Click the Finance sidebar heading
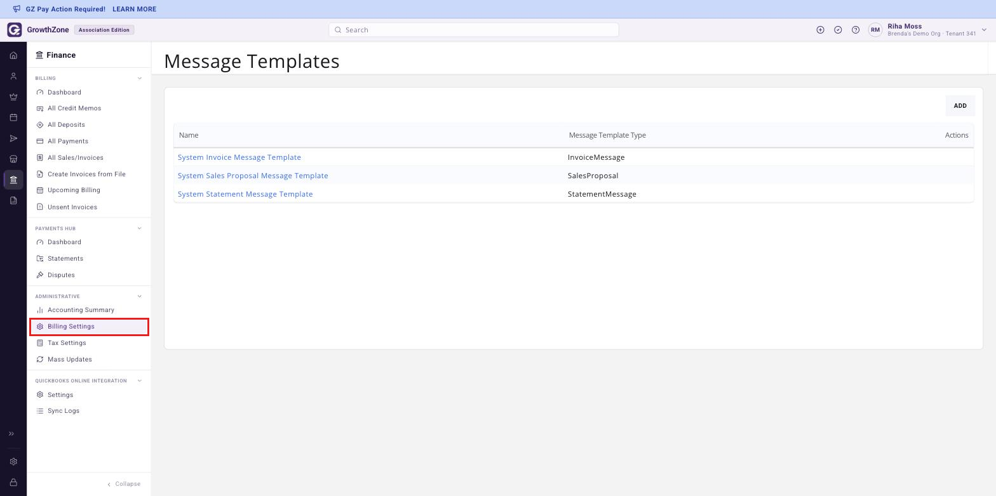The image size is (996, 496). (56, 55)
